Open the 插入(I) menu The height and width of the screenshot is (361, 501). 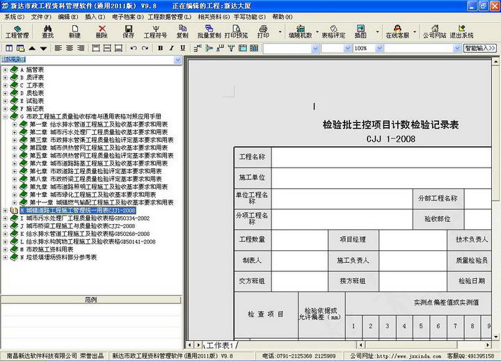click(95, 17)
